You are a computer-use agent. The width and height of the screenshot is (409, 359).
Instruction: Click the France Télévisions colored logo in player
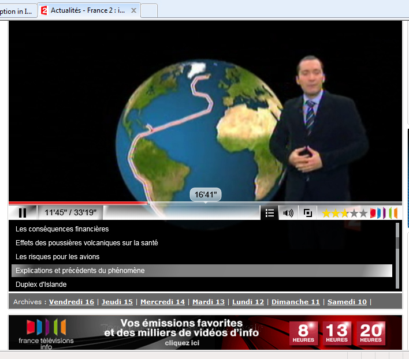384,213
